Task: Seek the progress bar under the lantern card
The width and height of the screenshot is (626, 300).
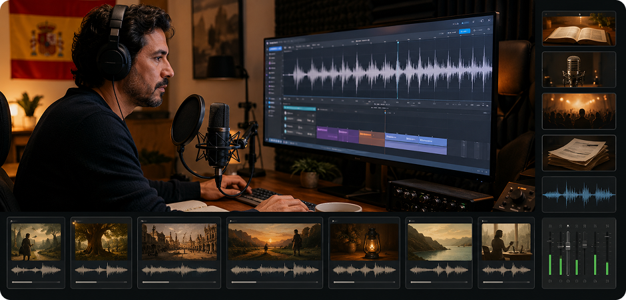Action: coord(364,282)
